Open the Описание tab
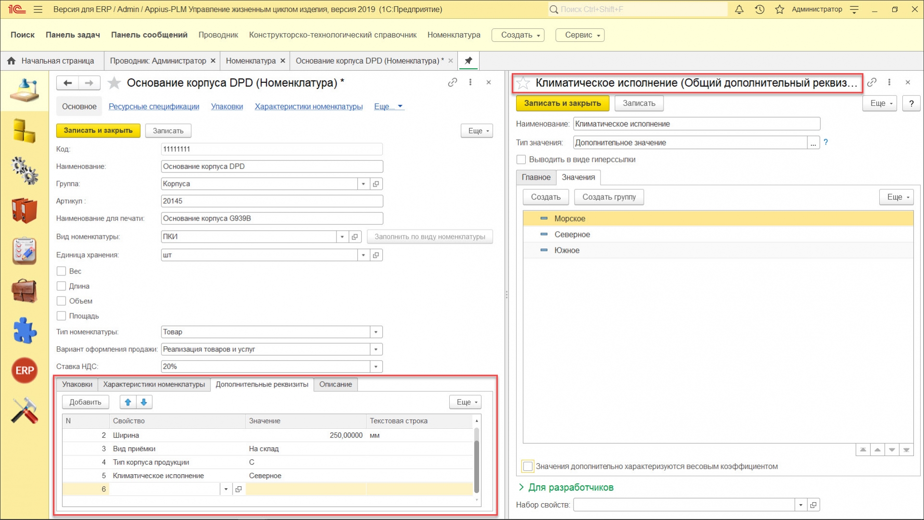 336,384
